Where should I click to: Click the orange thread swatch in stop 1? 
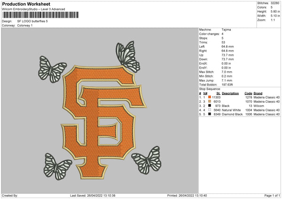point(210,97)
